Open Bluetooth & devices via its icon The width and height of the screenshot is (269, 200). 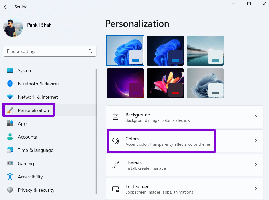(10, 84)
